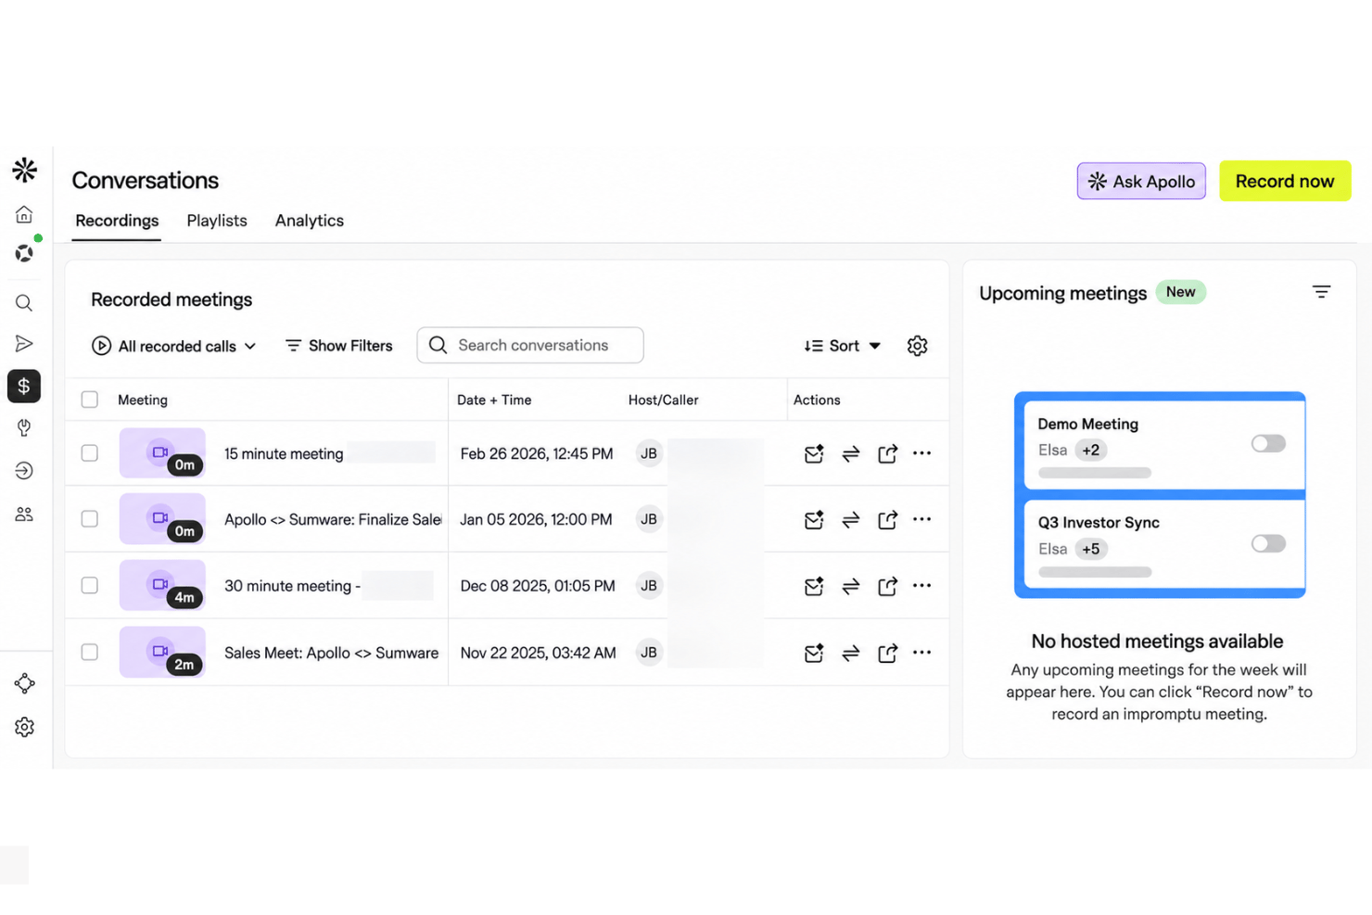
Task: Click the Search conversations field
Action: click(530, 345)
